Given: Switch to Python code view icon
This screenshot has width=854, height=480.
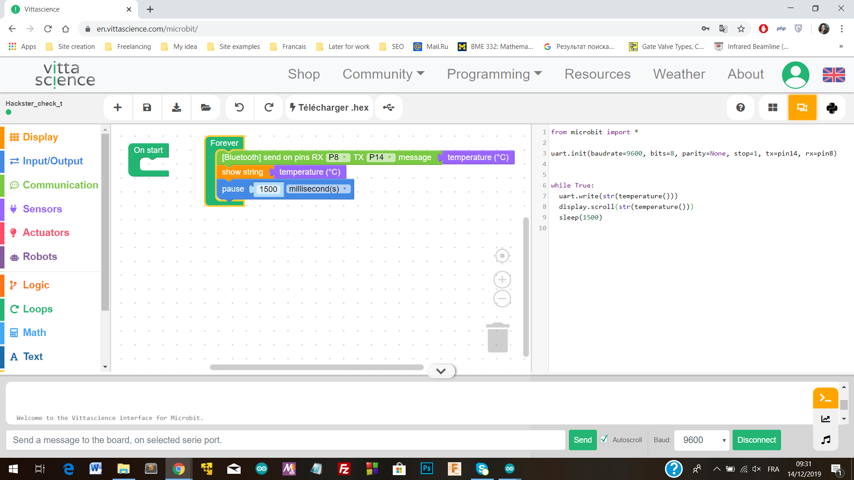Looking at the screenshot, I should point(831,108).
